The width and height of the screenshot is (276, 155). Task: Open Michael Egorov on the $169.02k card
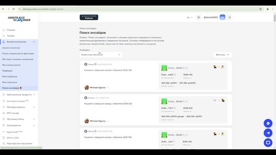(x=98, y=121)
